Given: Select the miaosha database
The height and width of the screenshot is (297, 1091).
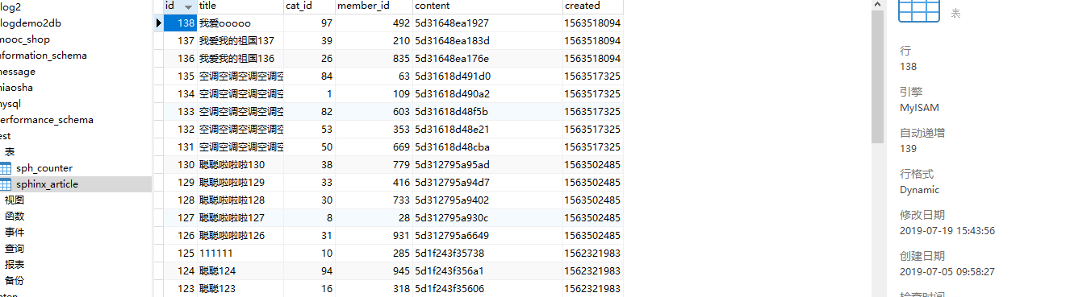Looking at the screenshot, I should (x=17, y=88).
